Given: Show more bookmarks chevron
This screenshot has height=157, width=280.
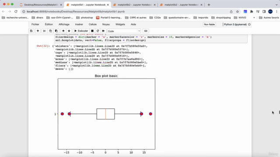Looking at the screenshot, I should pyautogui.click(x=254, y=17).
